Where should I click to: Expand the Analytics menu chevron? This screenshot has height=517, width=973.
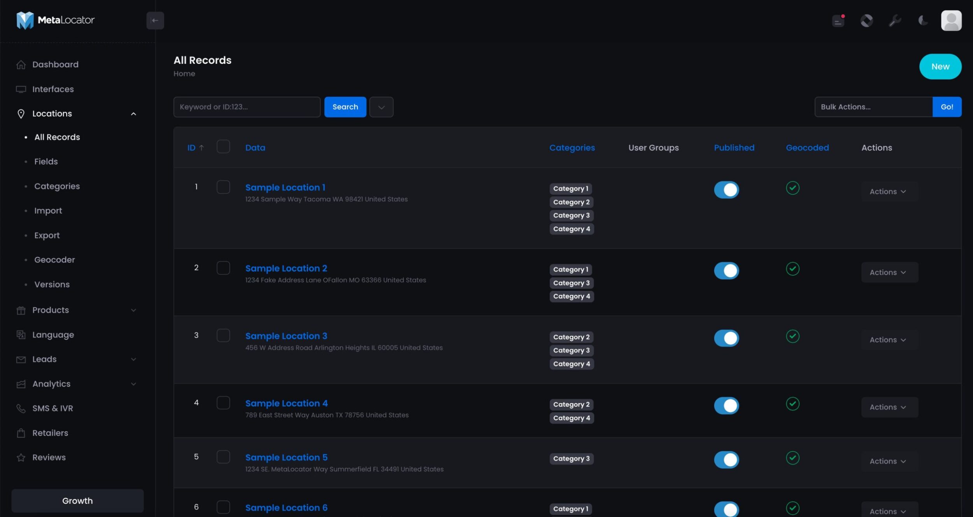coord(133,384)
